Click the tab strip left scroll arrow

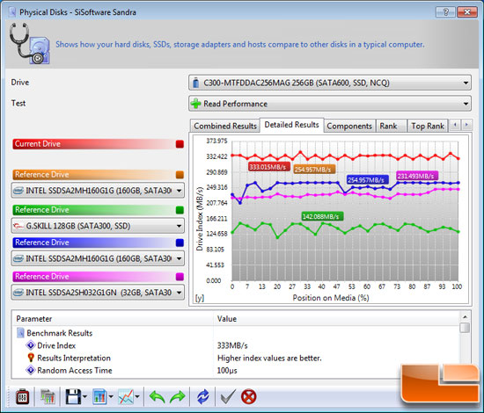[455, 125]
